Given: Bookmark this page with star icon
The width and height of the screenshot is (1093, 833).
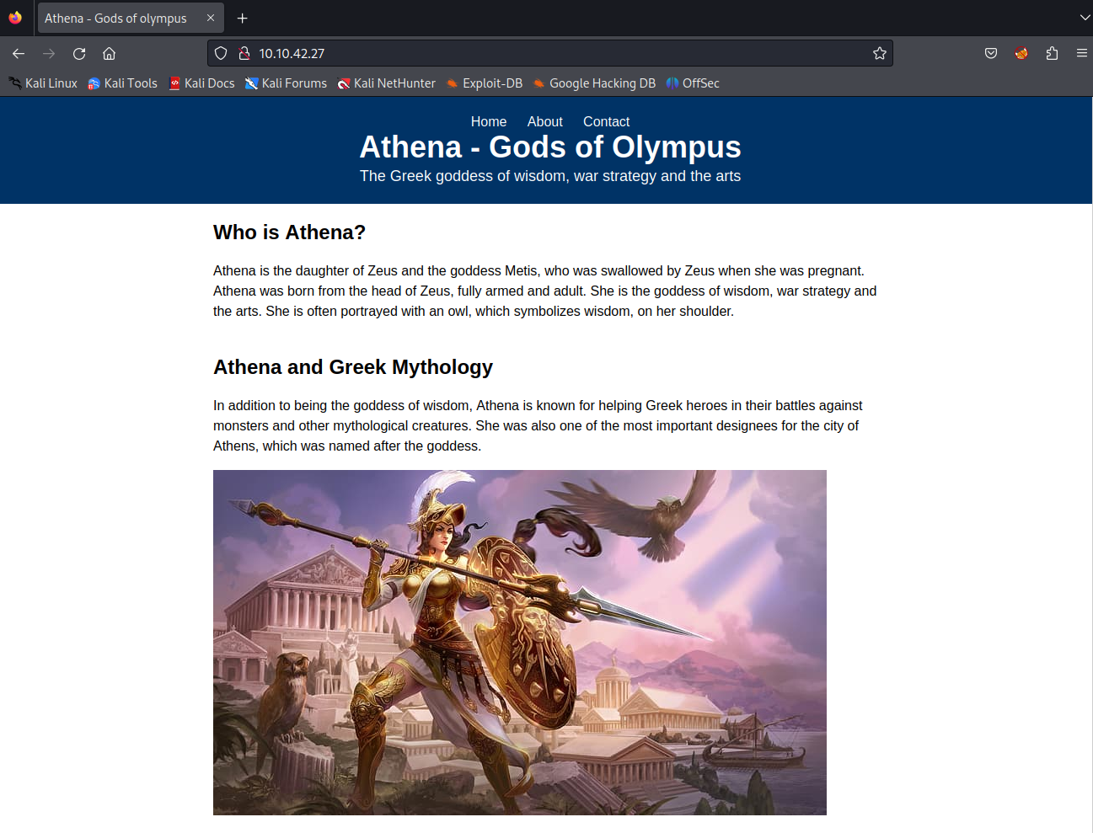Looking at the screenshot, I should click(880, 53).
